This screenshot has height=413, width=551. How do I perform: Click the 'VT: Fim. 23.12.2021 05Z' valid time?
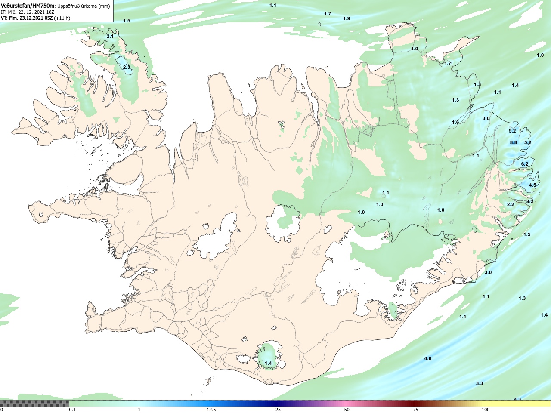27,18
